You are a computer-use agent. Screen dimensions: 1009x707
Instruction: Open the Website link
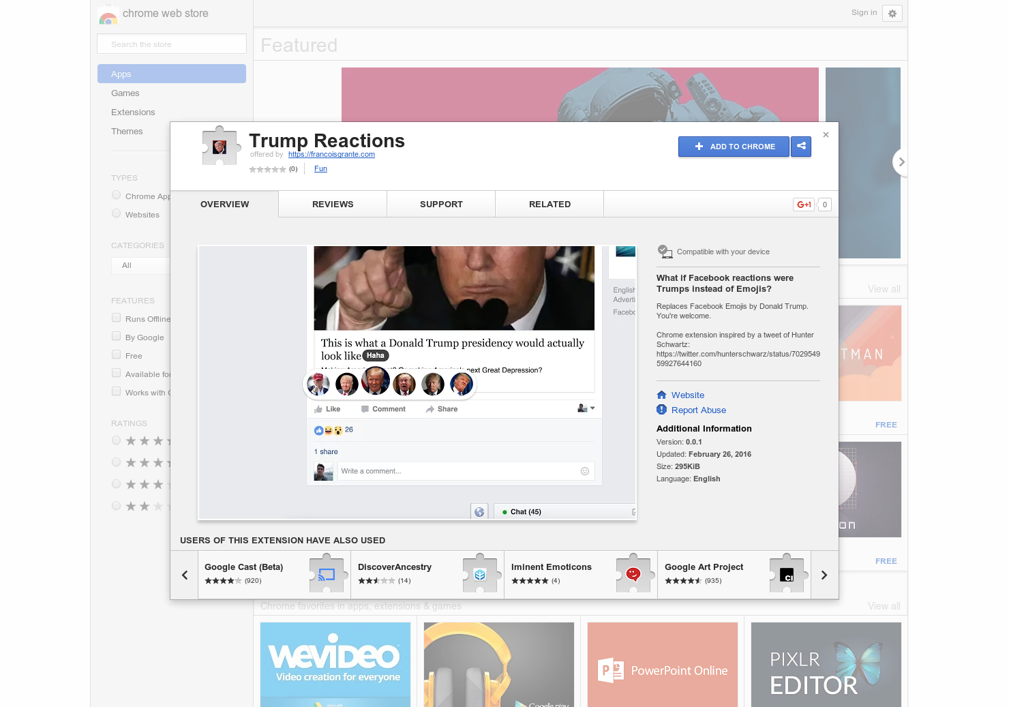[688, 395]
